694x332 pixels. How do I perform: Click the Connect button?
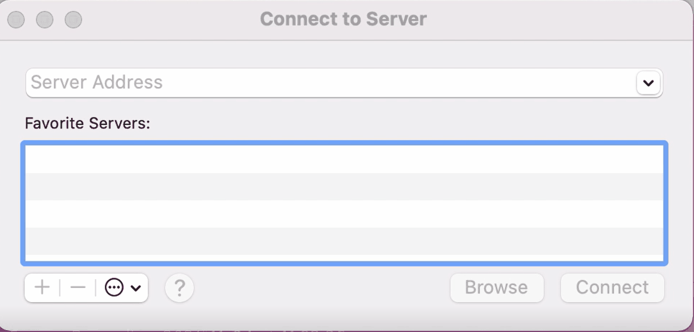pos(612,288)
